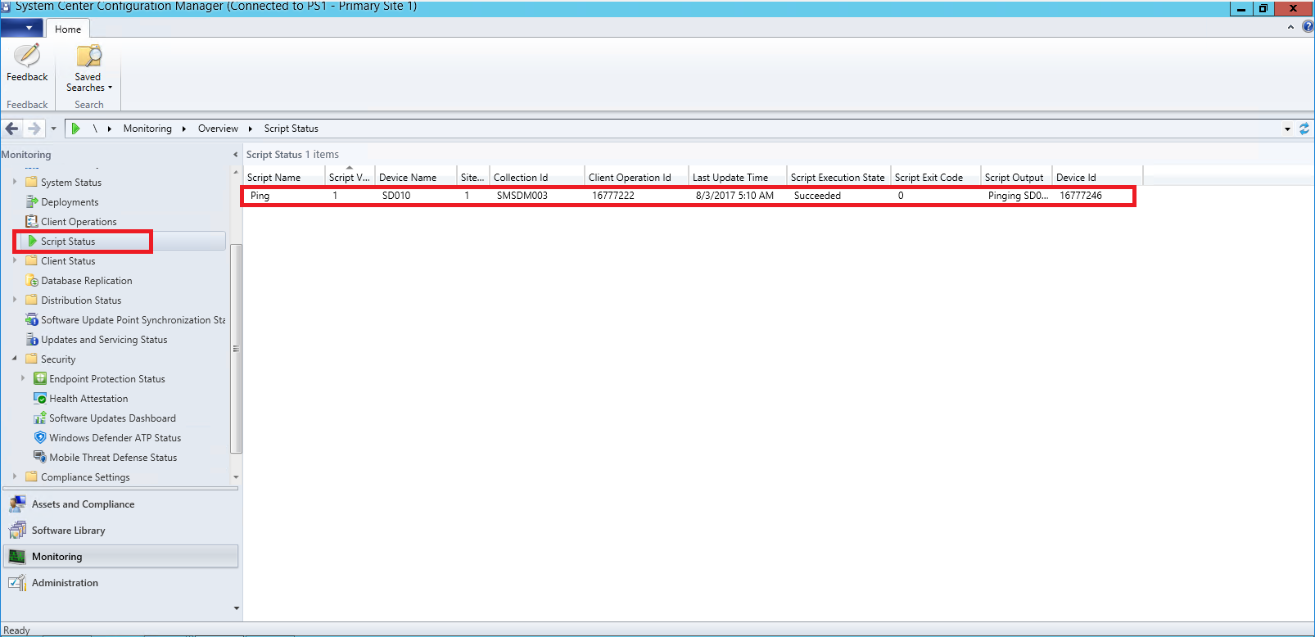
Task: Click the Database Replication icon
Action: pyautogui.click(x=32, y=280)
